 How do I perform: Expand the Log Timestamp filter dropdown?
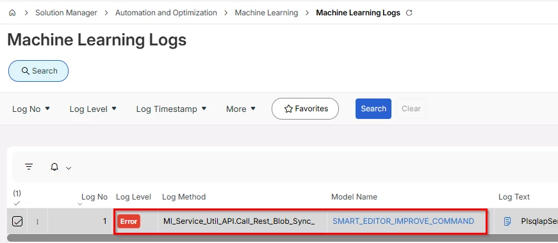pos(171,109)
